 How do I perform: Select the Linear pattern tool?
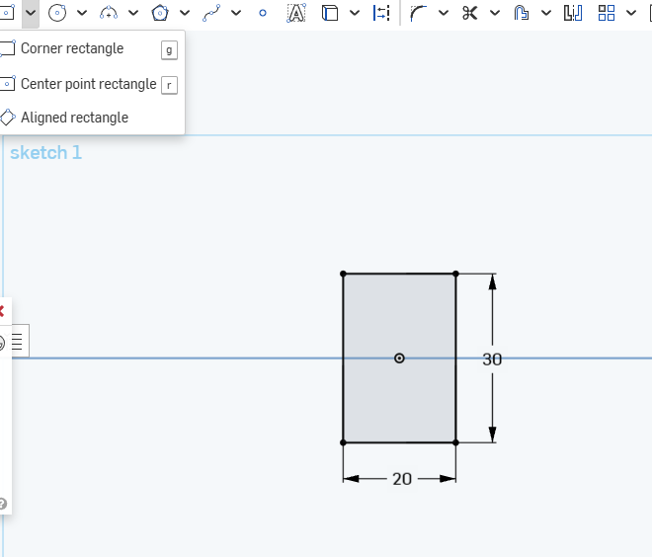tap(607, 13)
